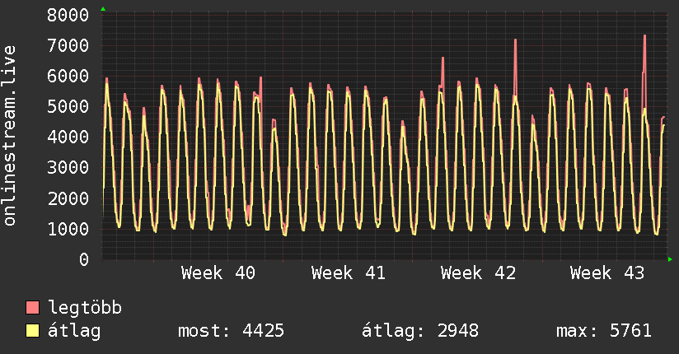Viewport: 679px width, 354px height.
Task: Click the most: 4425 statistic
Action: click(232, 331)
